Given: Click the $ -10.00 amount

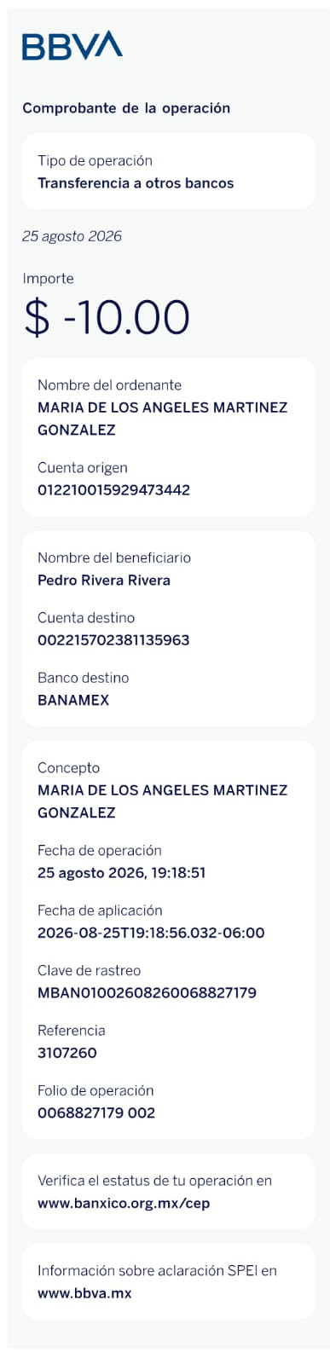Looking at the screenshot, I should (x=107, y=318).
